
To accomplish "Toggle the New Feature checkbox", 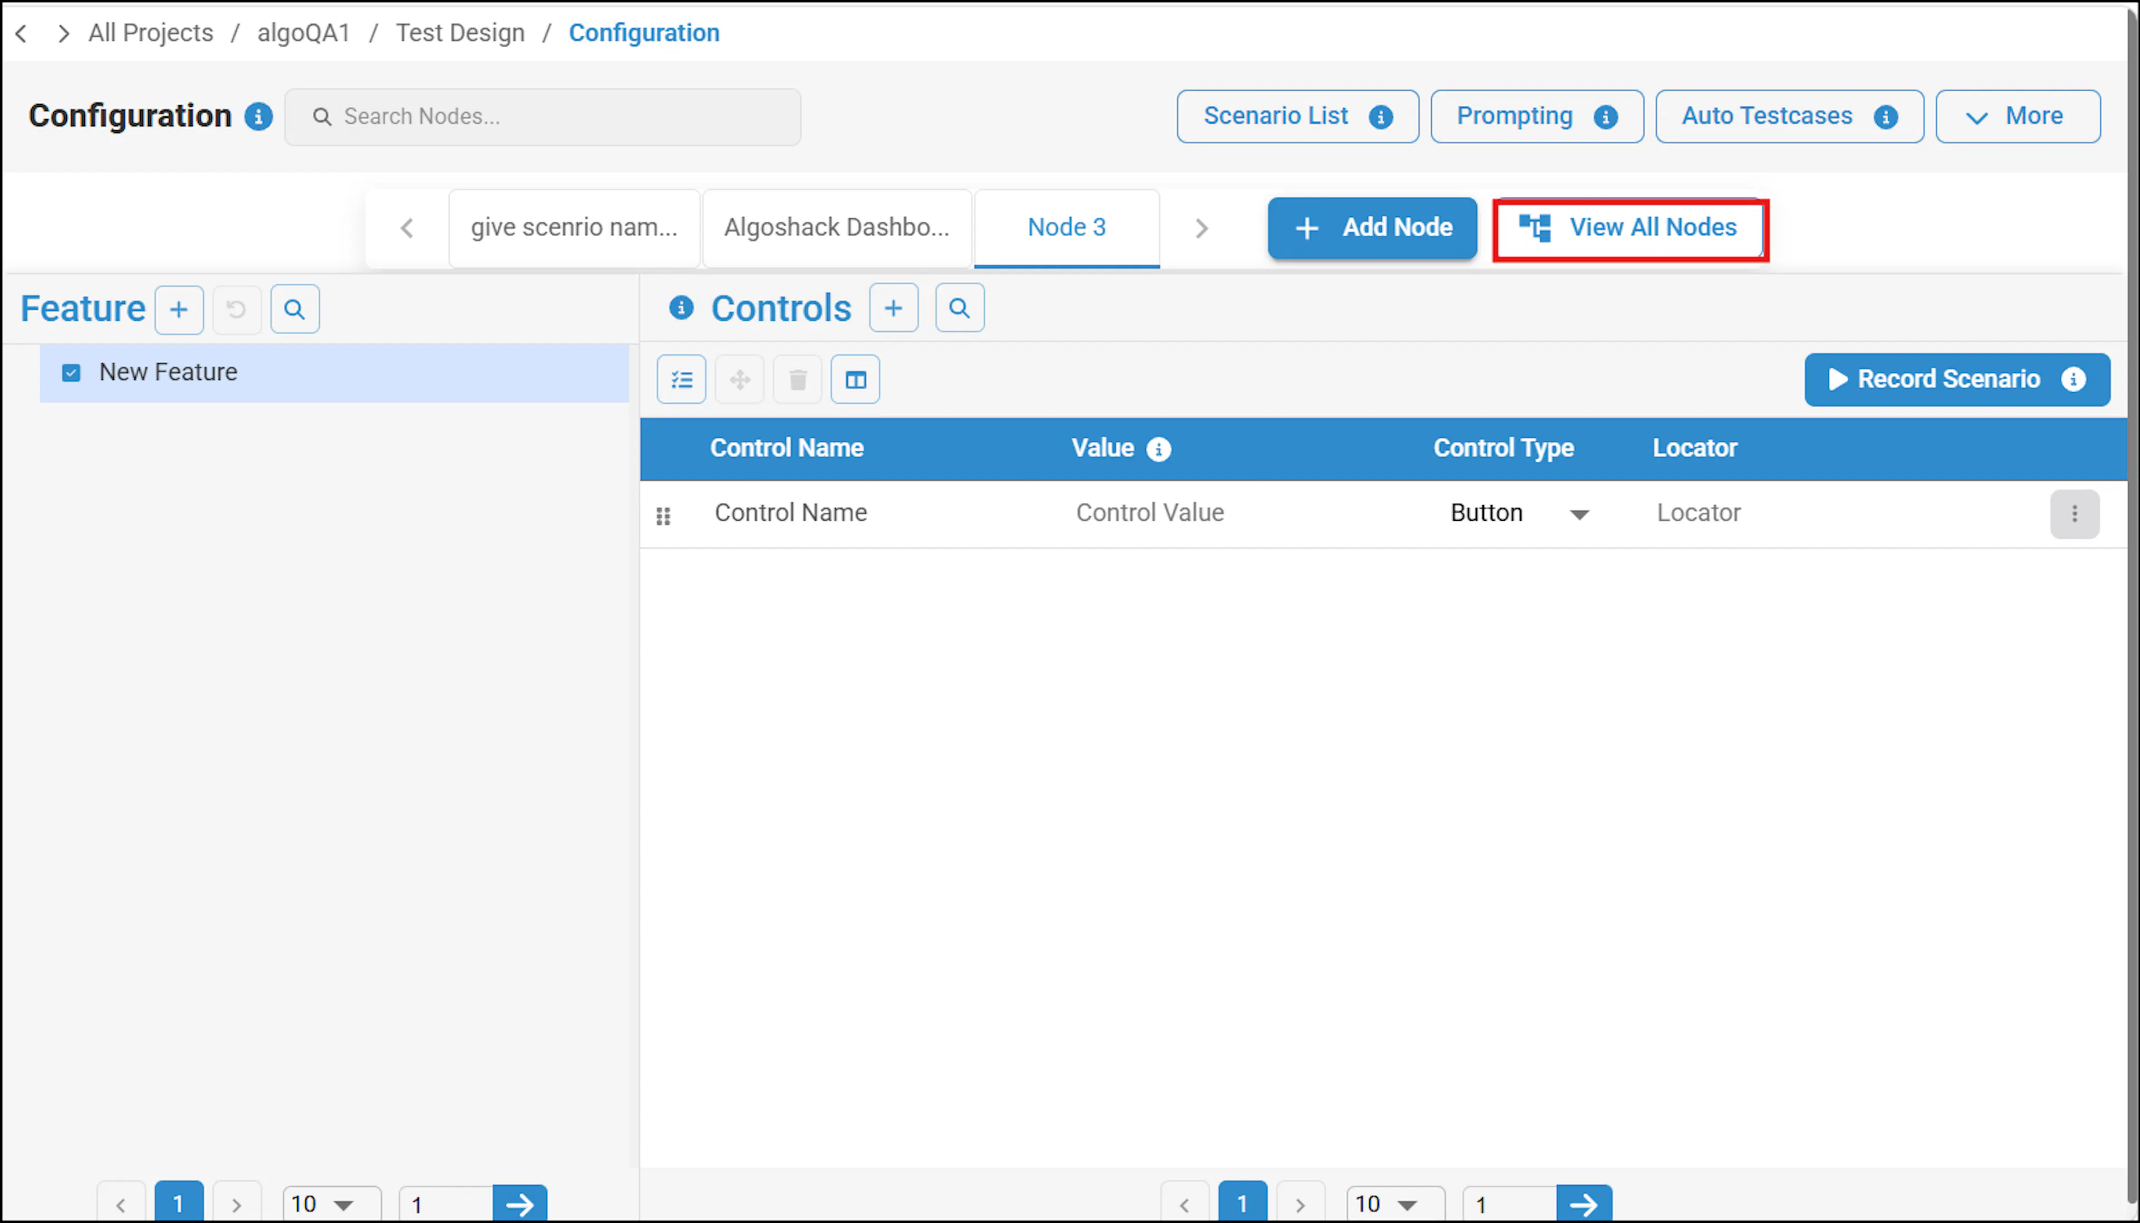I will coord(71,372).
